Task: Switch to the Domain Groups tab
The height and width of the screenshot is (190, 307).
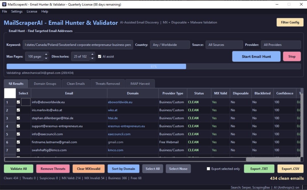Action: [x=45, y=84]
